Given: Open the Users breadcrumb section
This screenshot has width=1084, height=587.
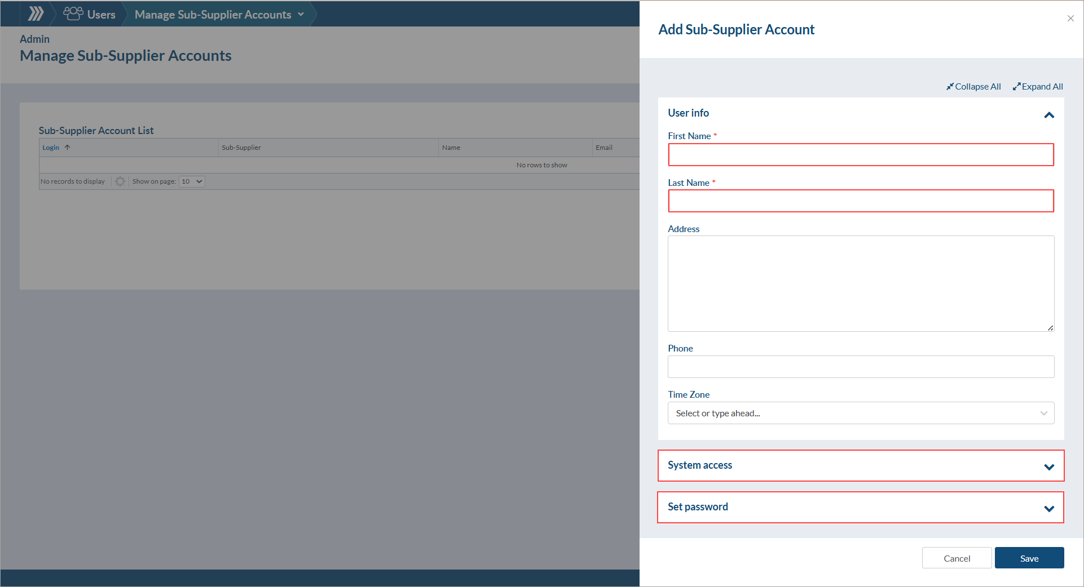Looking at the screenshot, I should [90, 14].
